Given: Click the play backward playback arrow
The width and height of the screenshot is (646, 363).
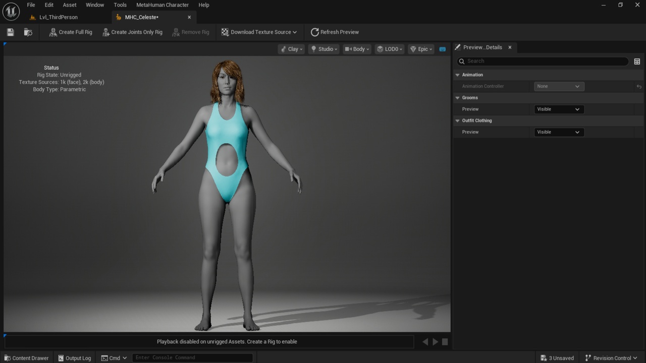Looking at the screenshot, I should pyautogui.click(x=425, y=342).
